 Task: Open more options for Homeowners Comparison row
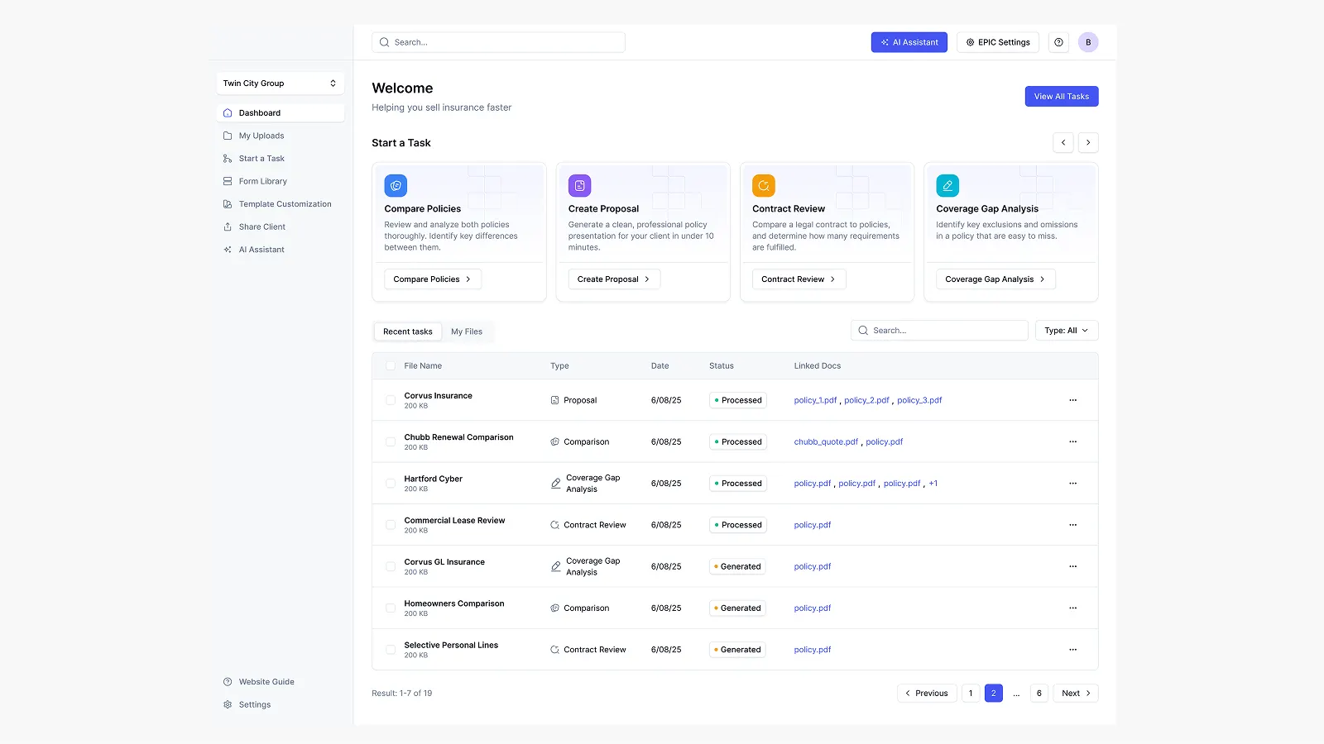[x=1073, y=608]
